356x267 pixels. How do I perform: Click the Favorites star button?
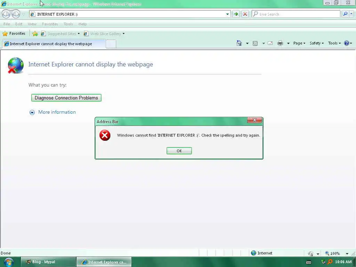(14, 34)
